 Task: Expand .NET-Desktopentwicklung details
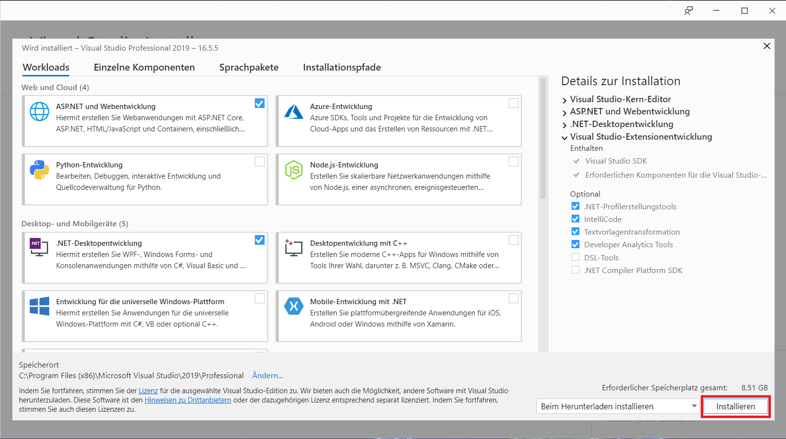click(565, 125)
